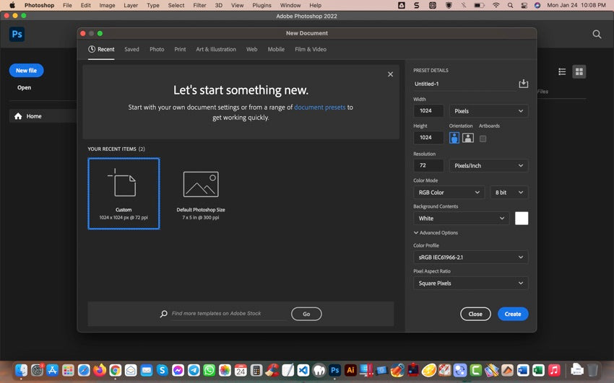Open the Background Contents dropdown (White)
Image resolution: width=614 pixels, height=383 pixels.
click(x=462, y=219)
